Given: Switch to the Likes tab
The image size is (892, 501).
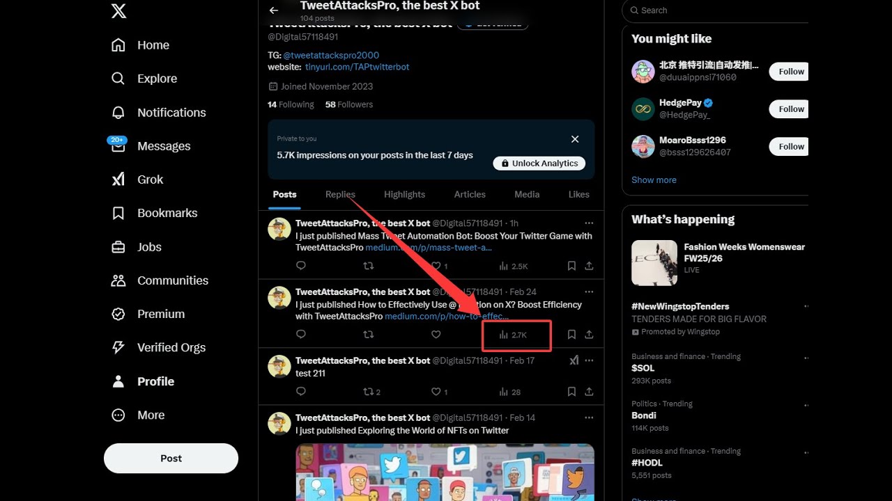Looking at the screenshot, I should [578, 195].
